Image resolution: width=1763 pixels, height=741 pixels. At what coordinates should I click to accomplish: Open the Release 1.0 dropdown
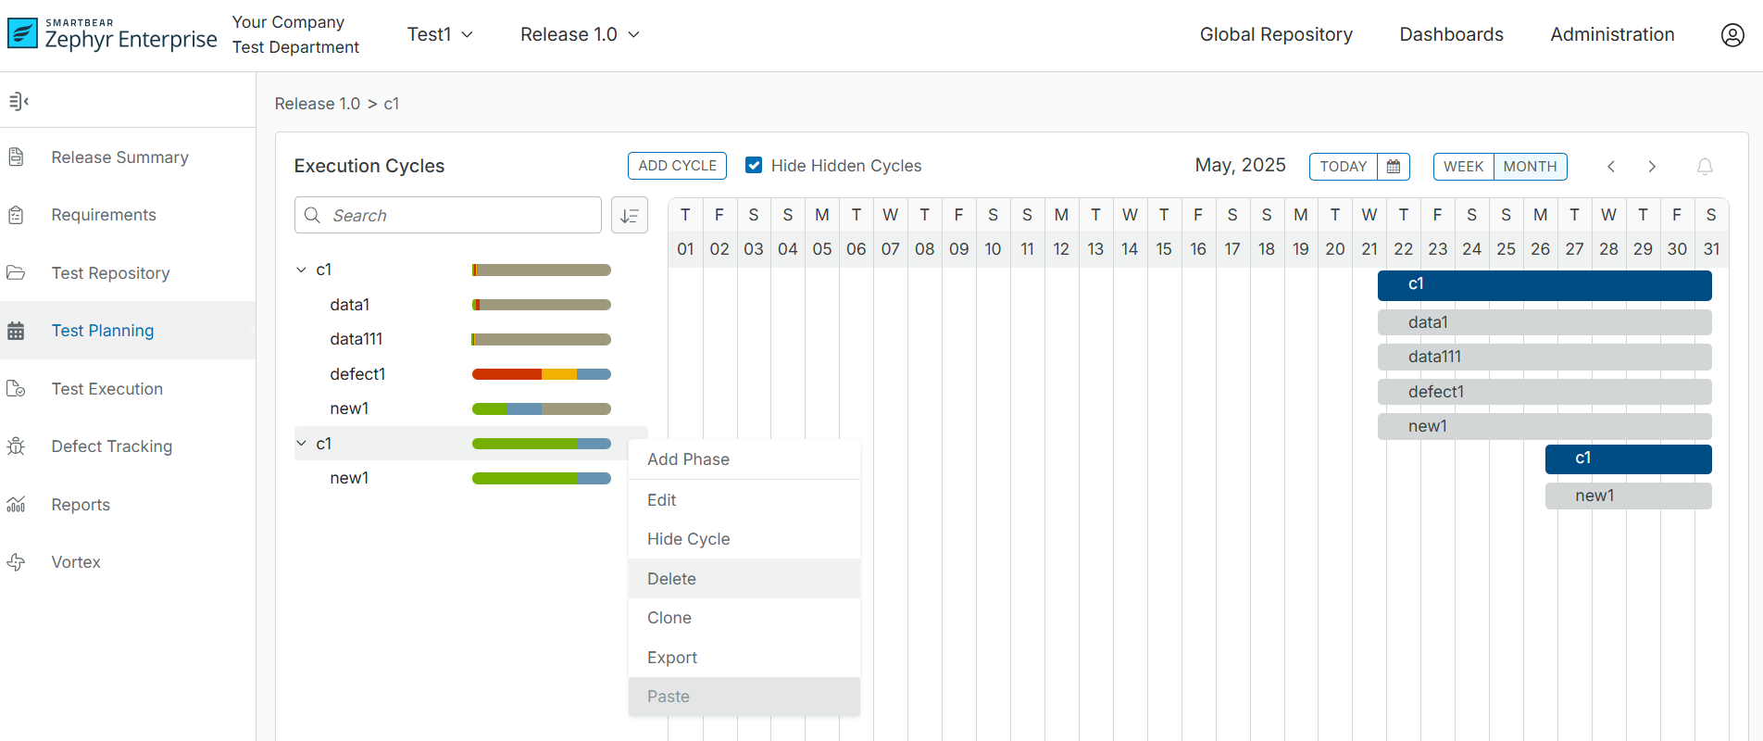580,34
